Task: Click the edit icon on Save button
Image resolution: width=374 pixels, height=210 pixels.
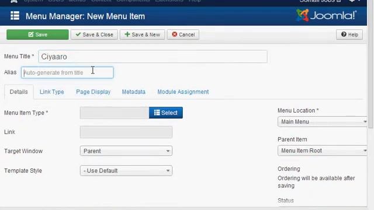Action: (31, 34)
